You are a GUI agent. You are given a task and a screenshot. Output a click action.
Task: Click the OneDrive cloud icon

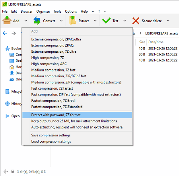pyautogui.click(x=12, y=79)
